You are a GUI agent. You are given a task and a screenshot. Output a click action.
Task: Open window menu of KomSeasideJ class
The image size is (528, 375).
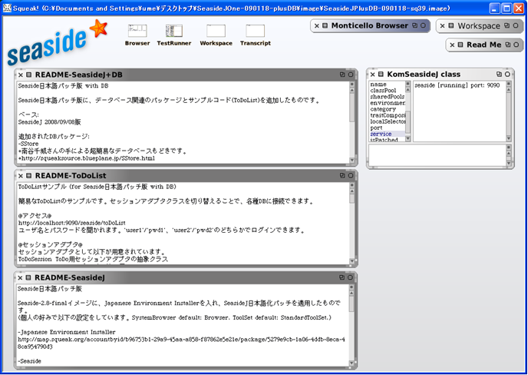coord(381,75)
